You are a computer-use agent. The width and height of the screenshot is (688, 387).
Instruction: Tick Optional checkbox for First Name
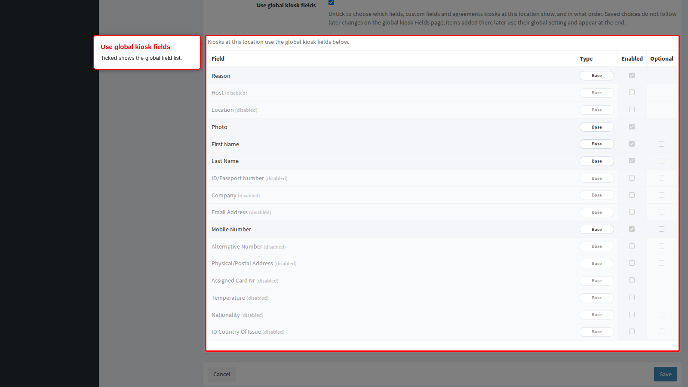click(x=661, y=144)
